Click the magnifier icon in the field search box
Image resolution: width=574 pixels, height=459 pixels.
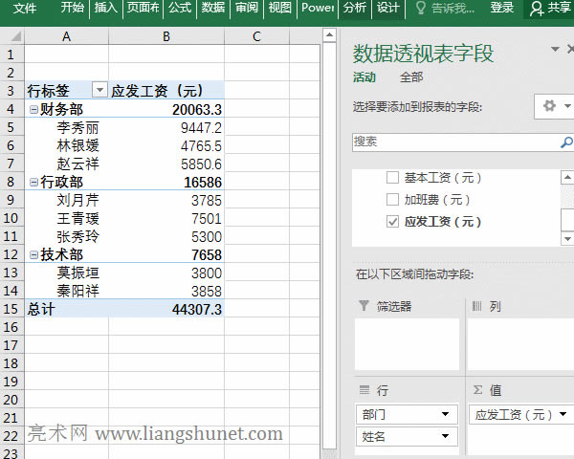point(565,142)
